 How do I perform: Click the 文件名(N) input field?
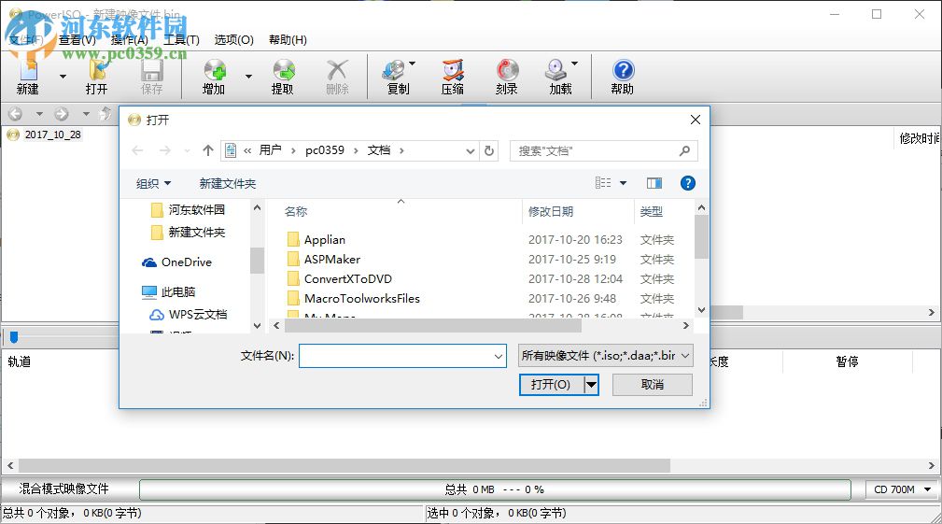click(x=402, y=356)
